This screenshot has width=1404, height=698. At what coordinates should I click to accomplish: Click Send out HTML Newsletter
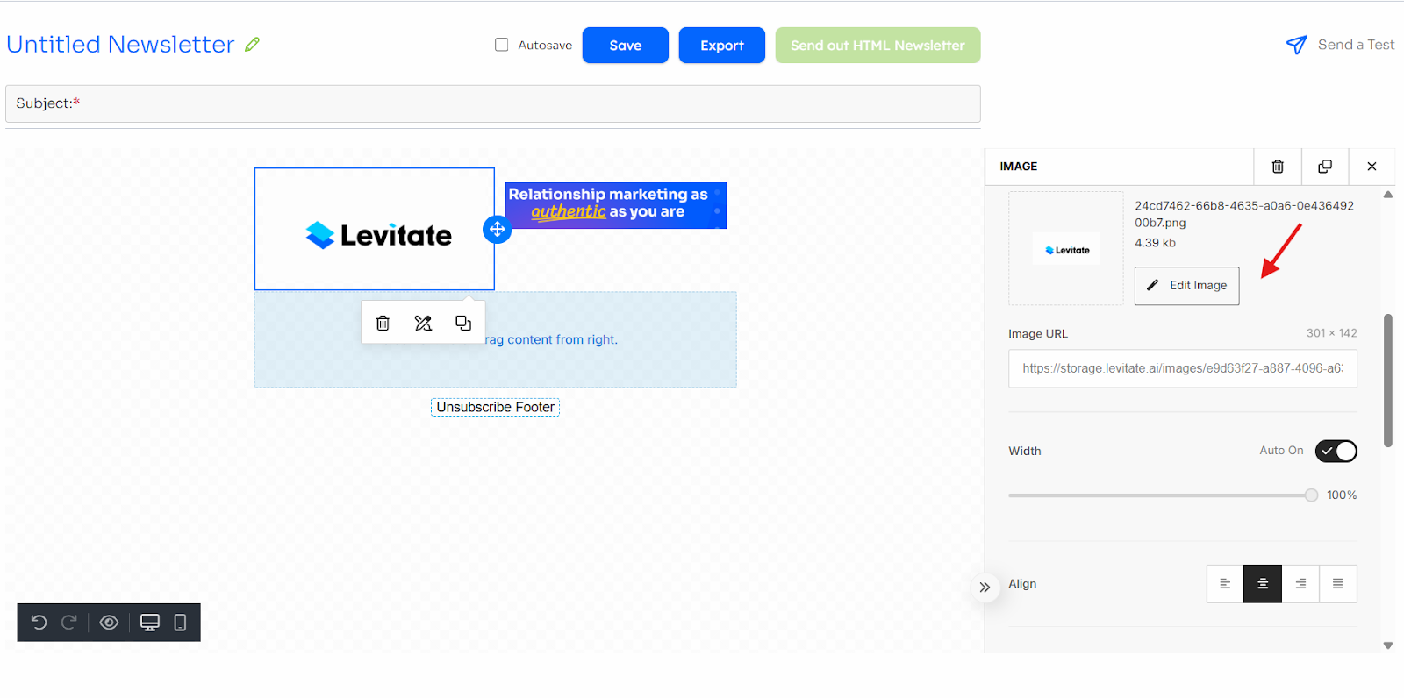click(x=877, y=46)
